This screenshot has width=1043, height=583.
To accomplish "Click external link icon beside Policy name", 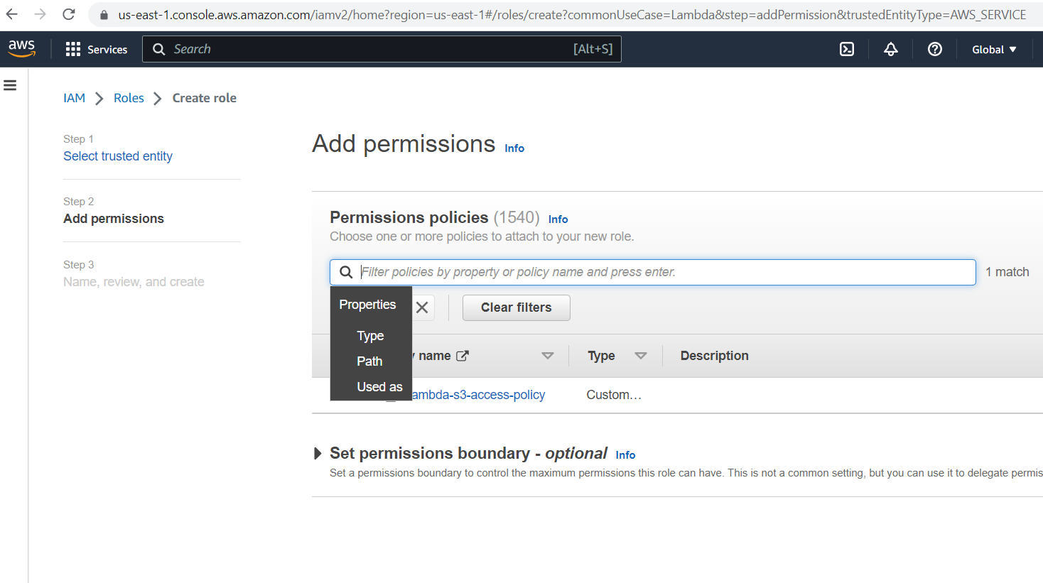I will point(463,356).
